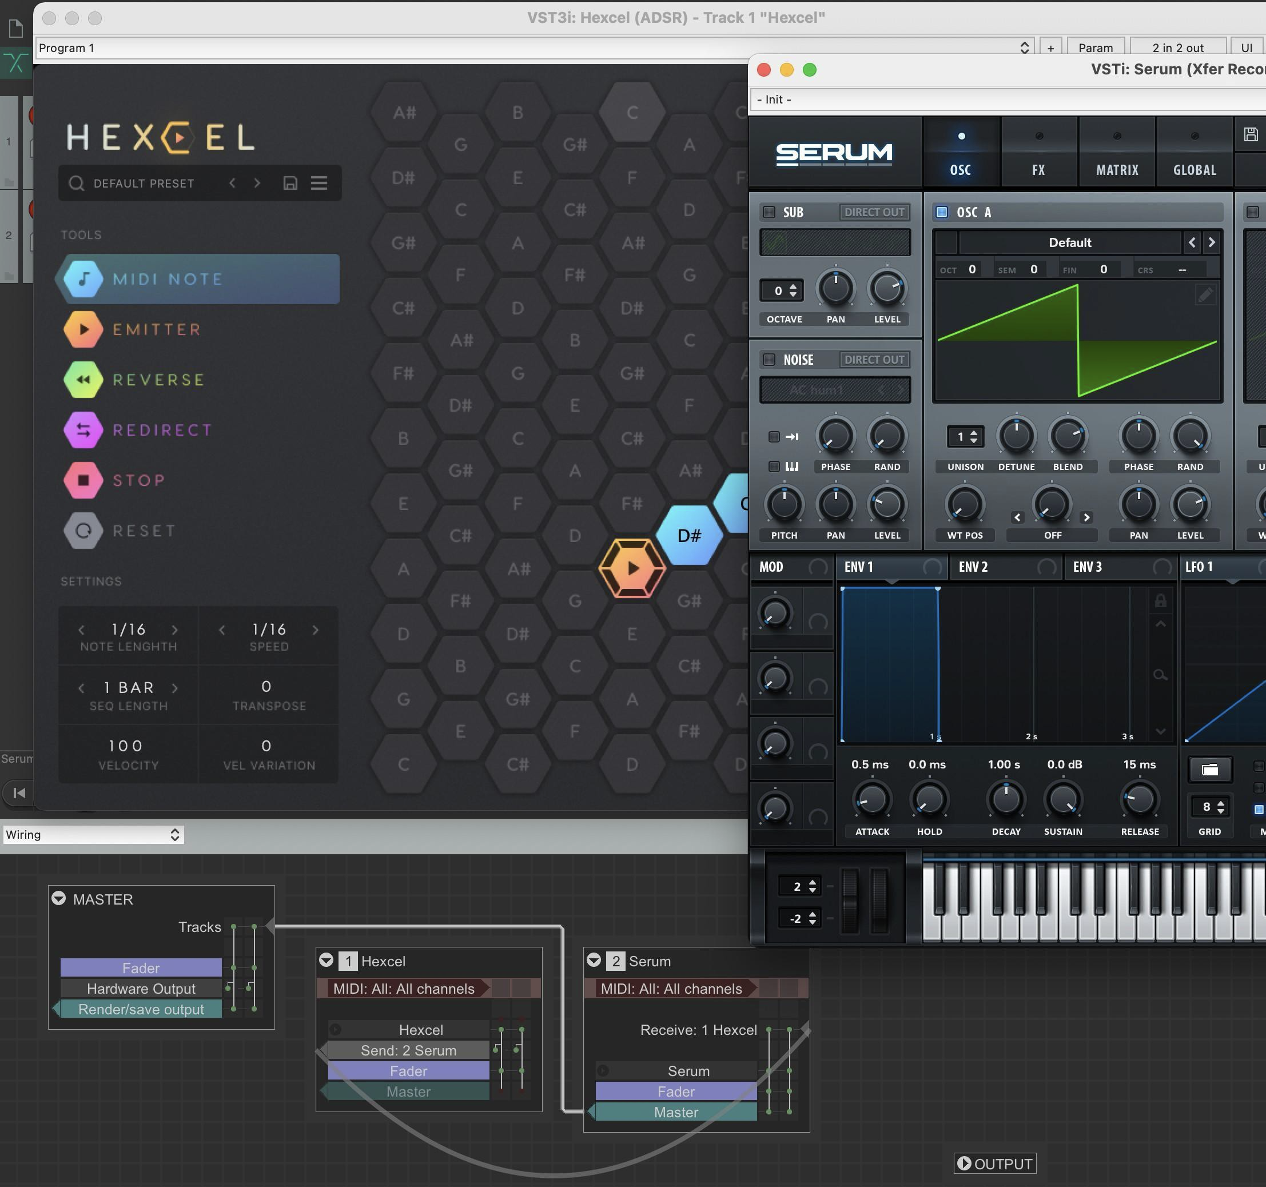Enable the SUB oscillator checkbox
This screenshot has height=1187, width=1266.
[769, 212]
